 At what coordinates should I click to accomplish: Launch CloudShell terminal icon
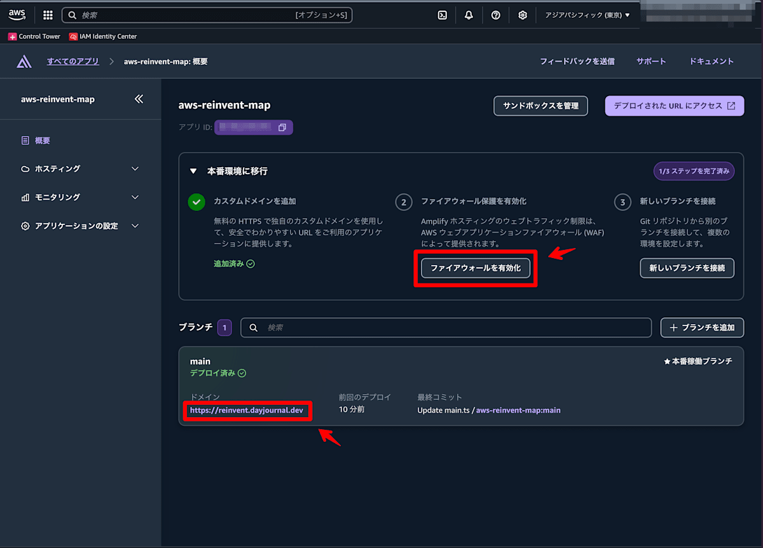click(x=443, y=15)
